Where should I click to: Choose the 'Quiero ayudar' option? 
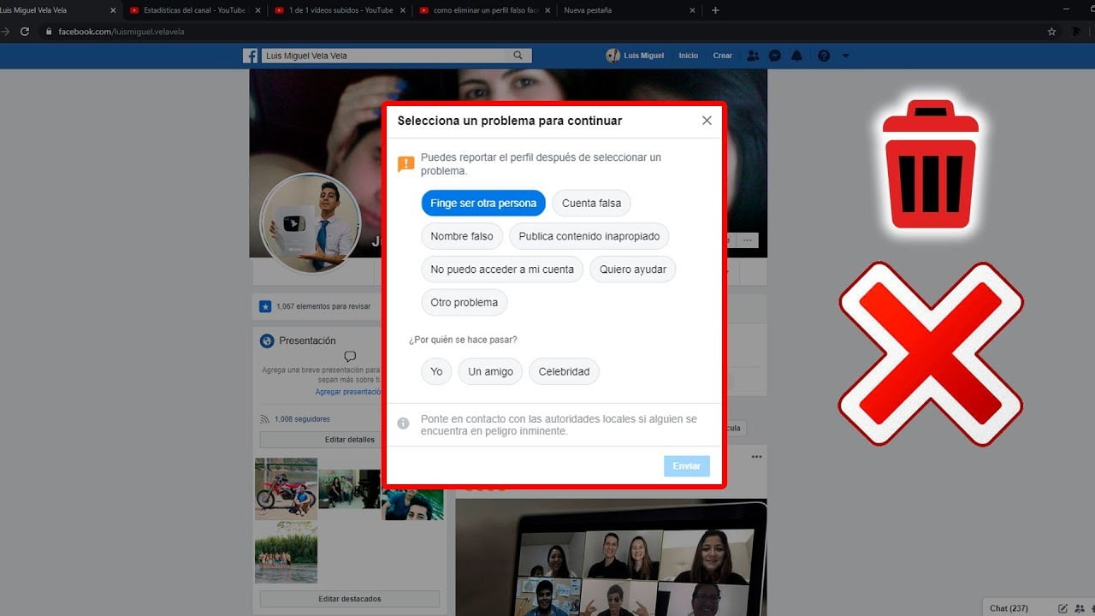pos(633,269)
